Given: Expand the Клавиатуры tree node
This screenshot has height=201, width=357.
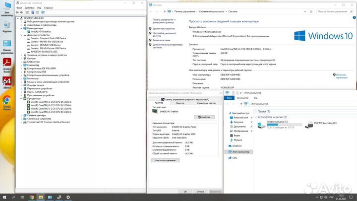Looking at the screenshot, I should [21, 62].
